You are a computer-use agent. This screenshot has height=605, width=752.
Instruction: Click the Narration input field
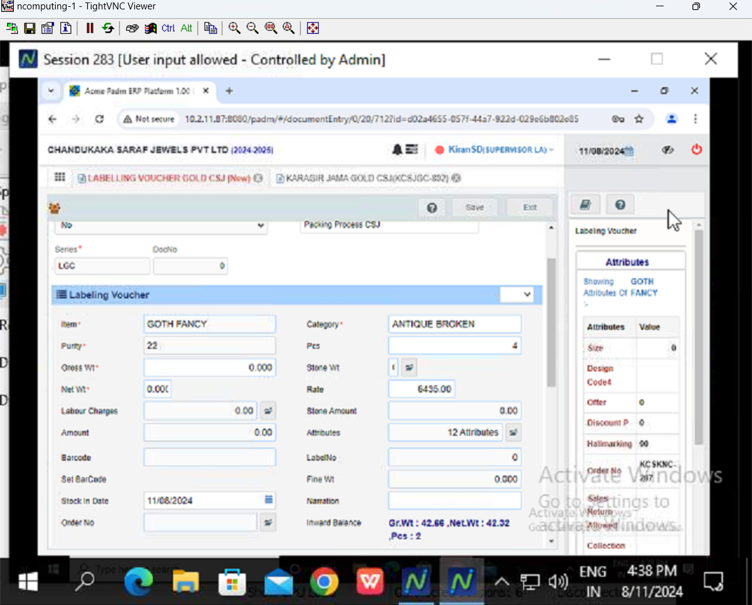(x=455, y=501)
